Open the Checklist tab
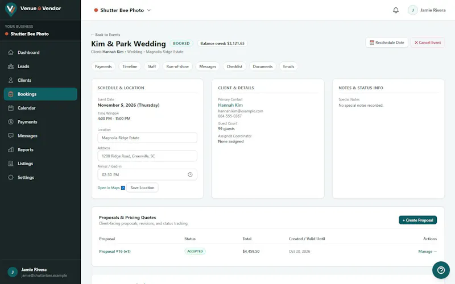 coord(234,66)
